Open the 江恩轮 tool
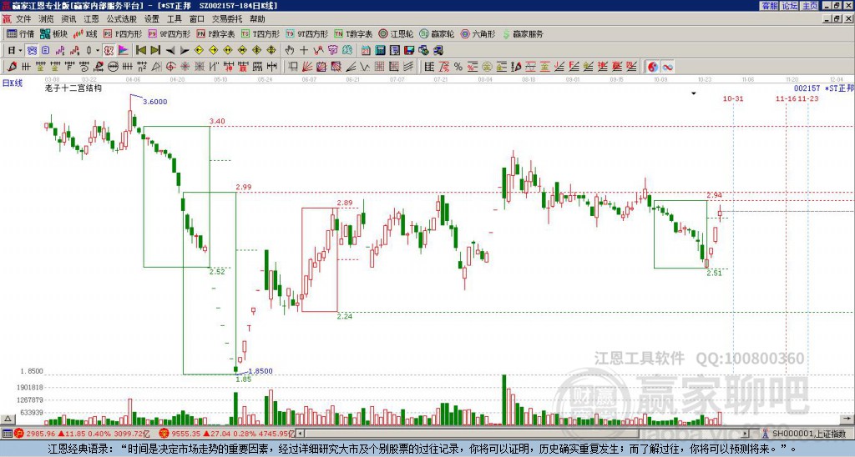 click(396, 33)
